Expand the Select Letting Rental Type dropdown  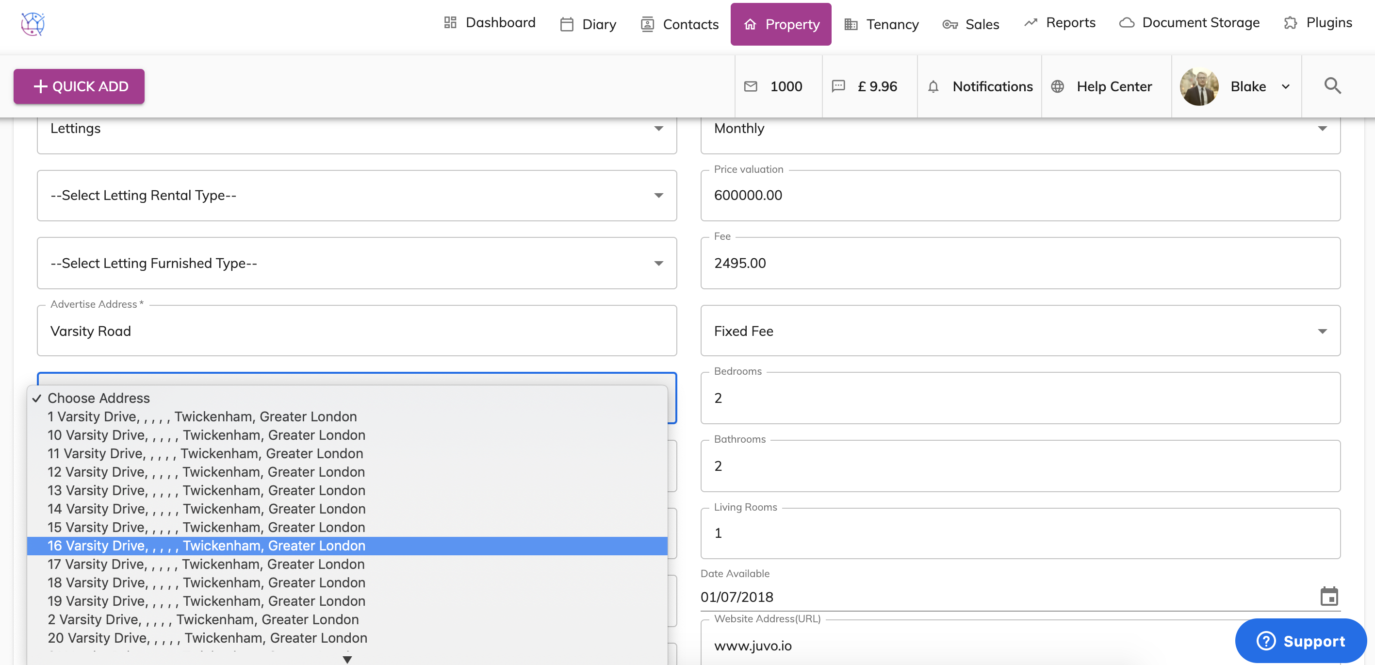click(x=357, y=196)
